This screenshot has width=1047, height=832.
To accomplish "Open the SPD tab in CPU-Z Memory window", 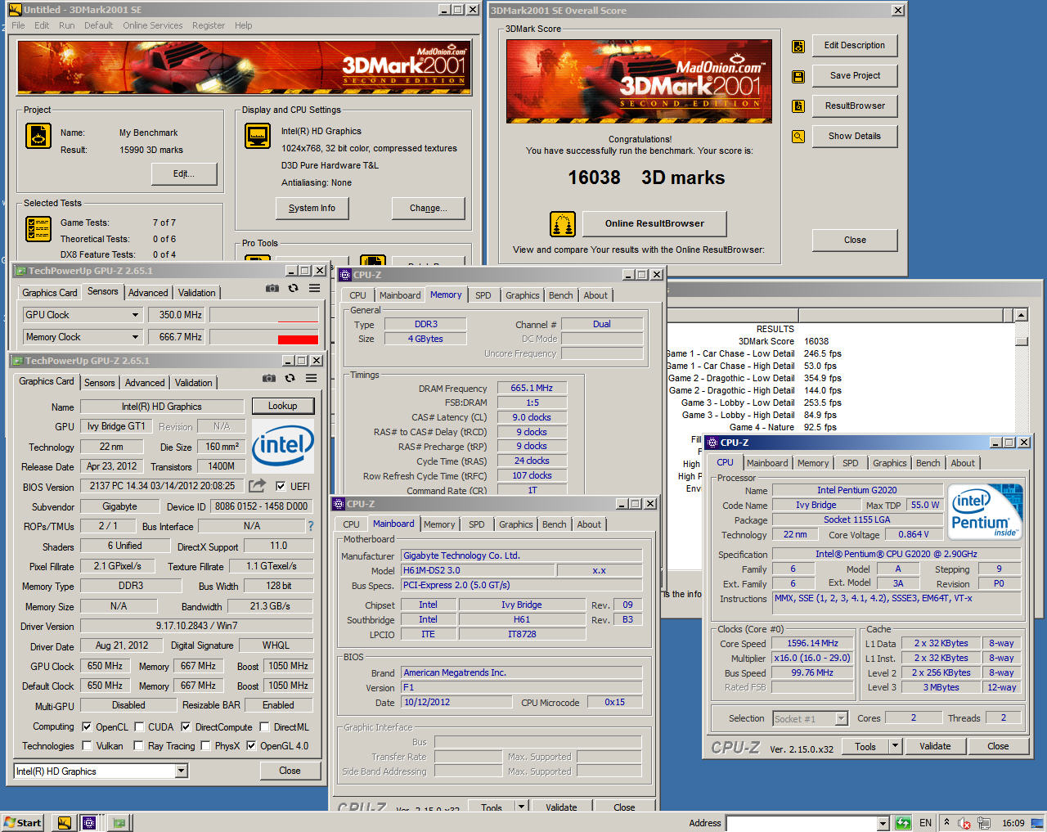I will pos(483,295).
